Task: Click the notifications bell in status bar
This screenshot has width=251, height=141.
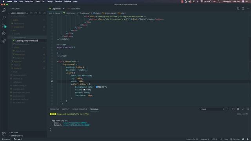Action: [x=247, y=139]
